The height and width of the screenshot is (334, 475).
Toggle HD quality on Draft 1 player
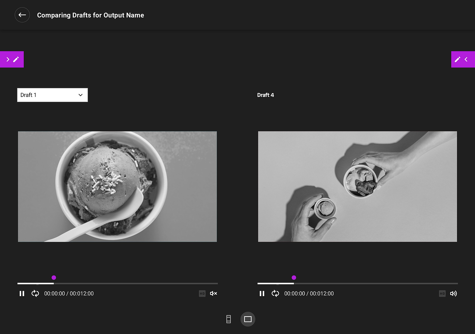[x=202, y=293]
